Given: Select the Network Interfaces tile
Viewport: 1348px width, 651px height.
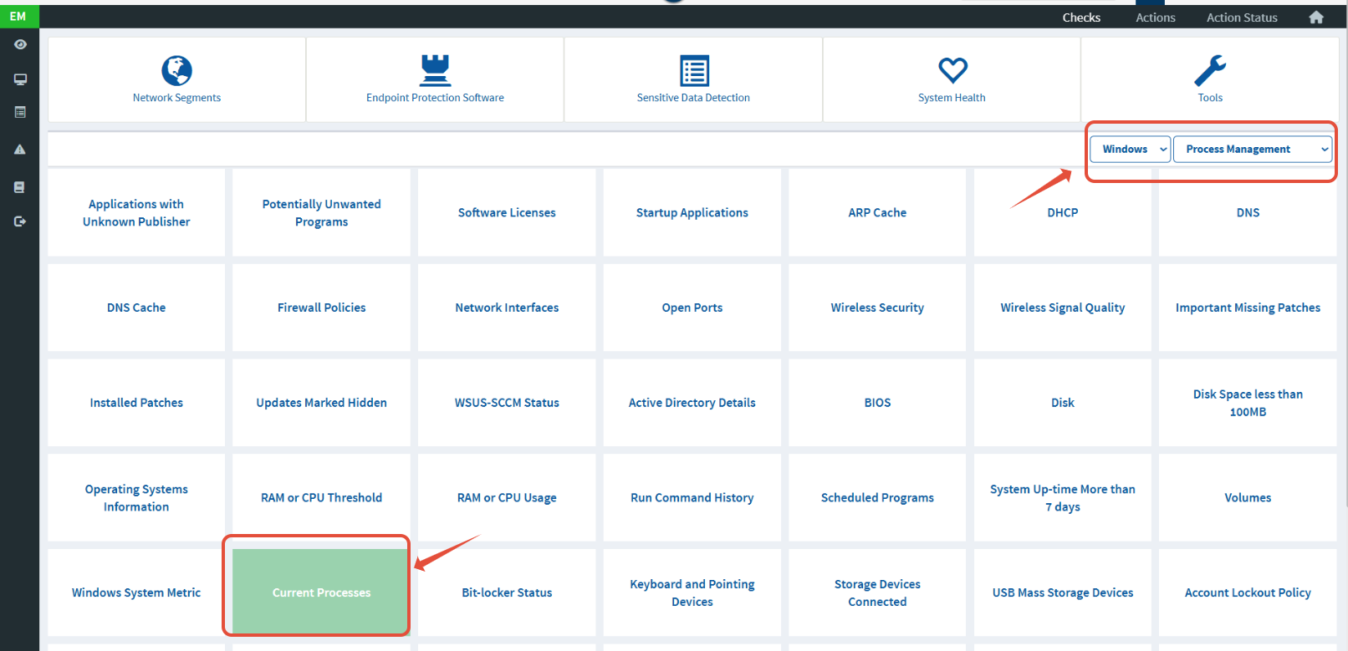Looking at the screenshot, I should coord(507,308).
